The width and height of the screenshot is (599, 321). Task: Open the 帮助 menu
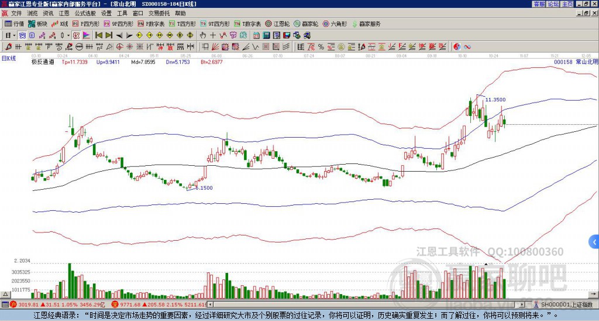click(x=180, y=13)
